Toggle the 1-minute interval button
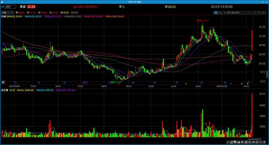 [242, 13]
